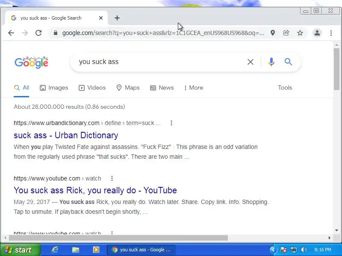Viewport: 342px width, 256px height.
Task: Open 'You suck ass Rick, you really do' result
Action: 95,190
